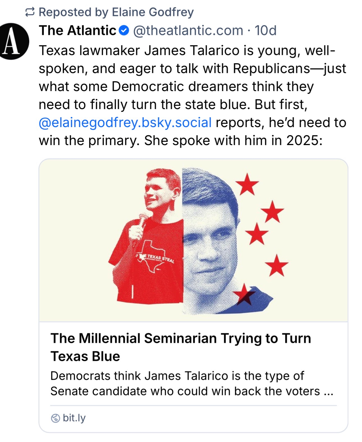Open the bit.ly domain link

(74, 418)
